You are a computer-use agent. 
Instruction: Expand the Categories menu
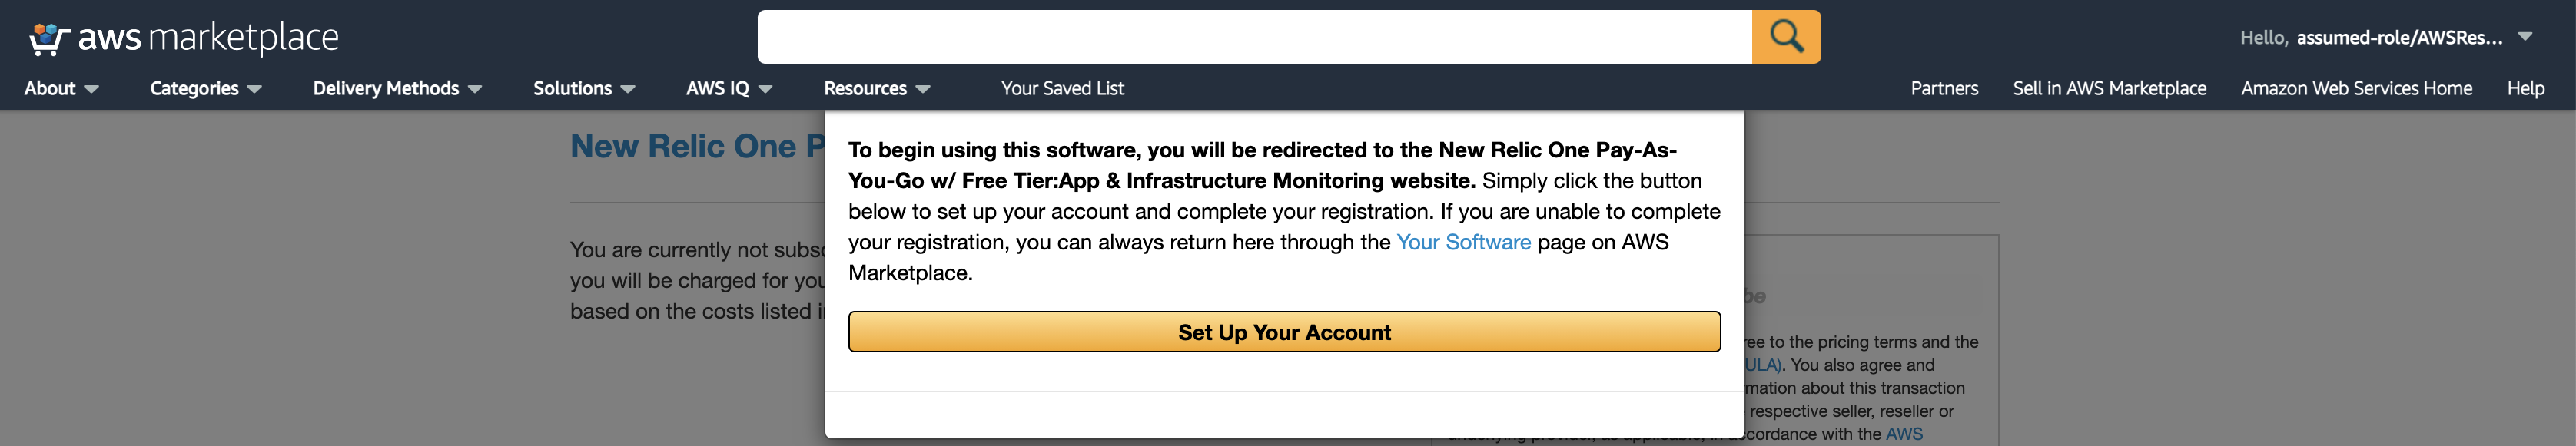206,88
